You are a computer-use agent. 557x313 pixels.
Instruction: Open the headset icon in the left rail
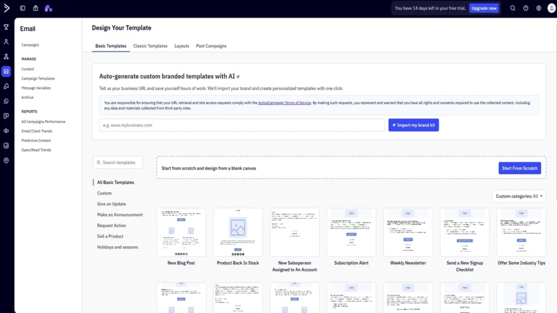[x=6, y=86]
